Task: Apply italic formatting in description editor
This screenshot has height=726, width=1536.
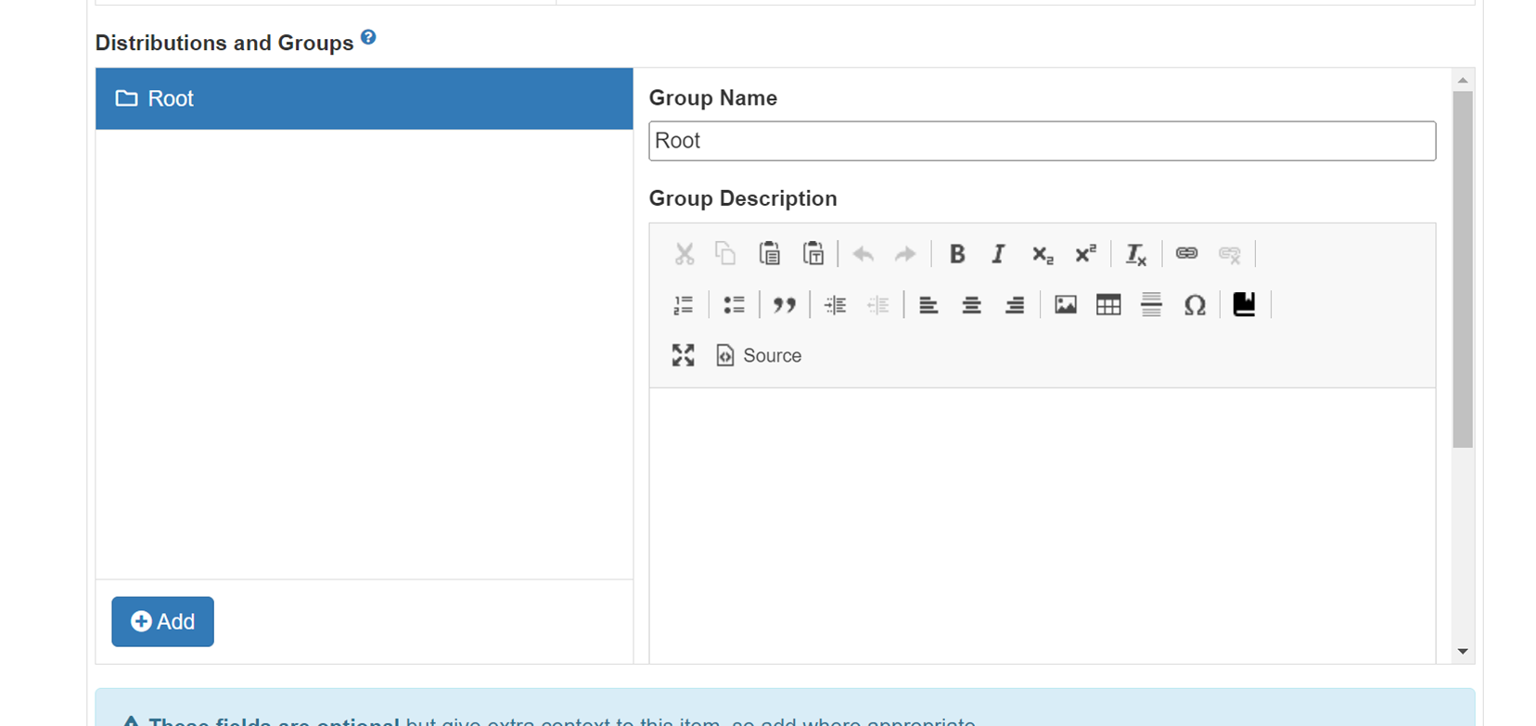Action: point(998,254)
